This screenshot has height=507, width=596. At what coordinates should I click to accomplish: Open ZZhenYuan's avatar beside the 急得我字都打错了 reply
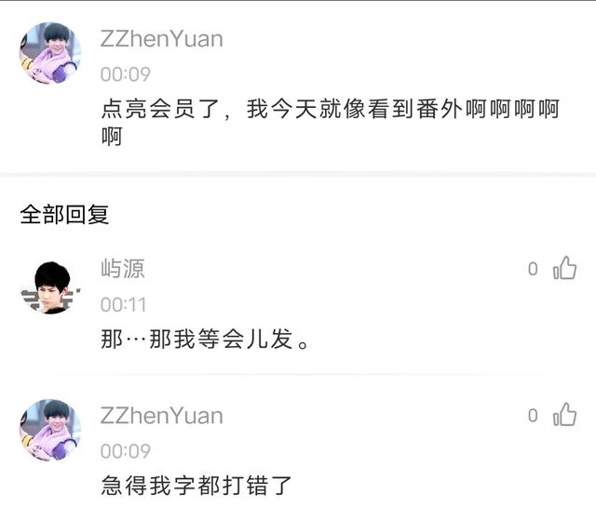coord(50,430)
